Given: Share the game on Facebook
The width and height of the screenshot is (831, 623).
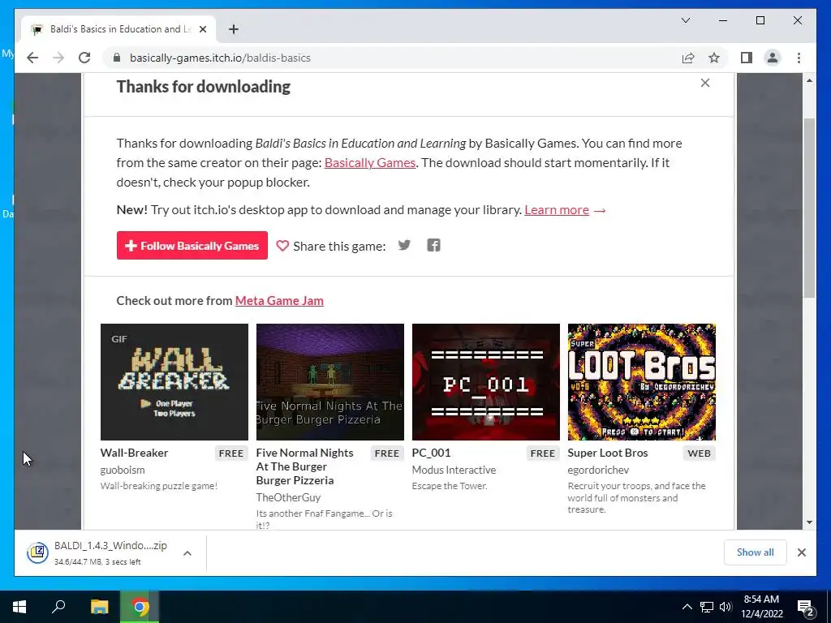Looking at the screenshot, I should pos(433,245).
